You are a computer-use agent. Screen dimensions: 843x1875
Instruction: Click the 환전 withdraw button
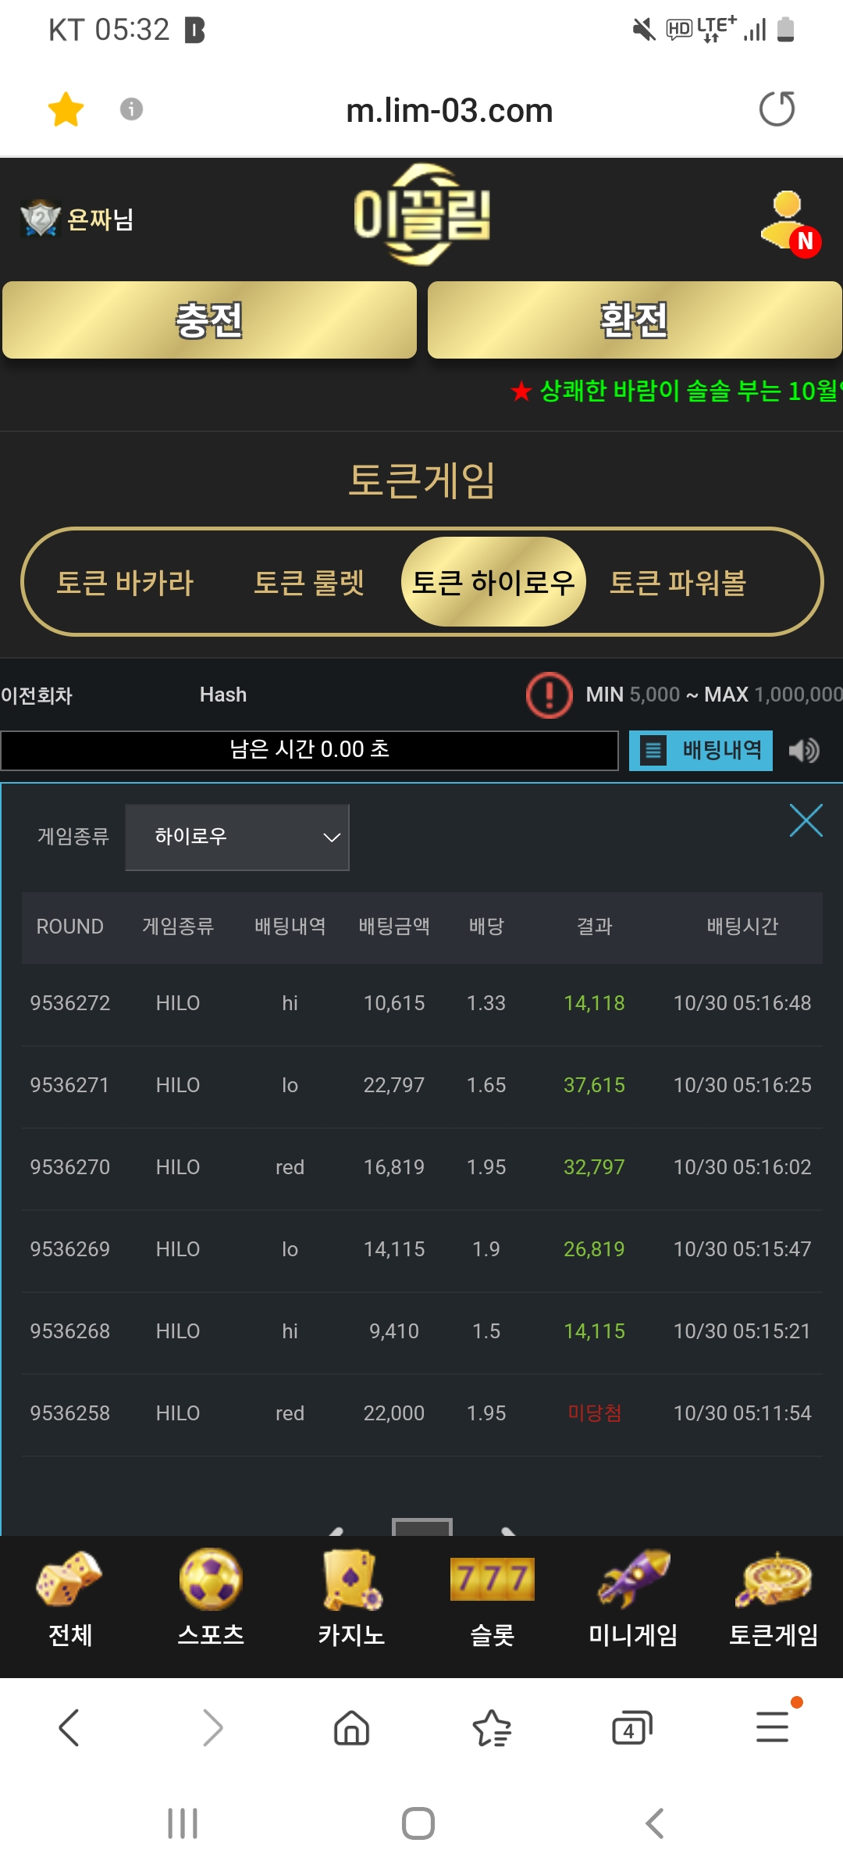click(635, 320)
